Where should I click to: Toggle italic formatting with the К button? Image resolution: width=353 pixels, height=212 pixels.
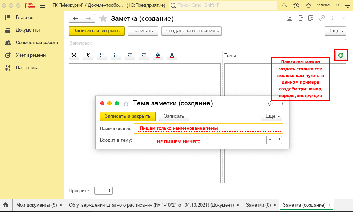click(x=88, y=55)
